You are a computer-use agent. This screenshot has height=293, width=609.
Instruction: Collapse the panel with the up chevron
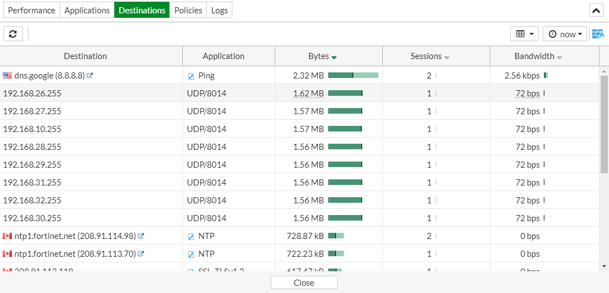(596, 11)
